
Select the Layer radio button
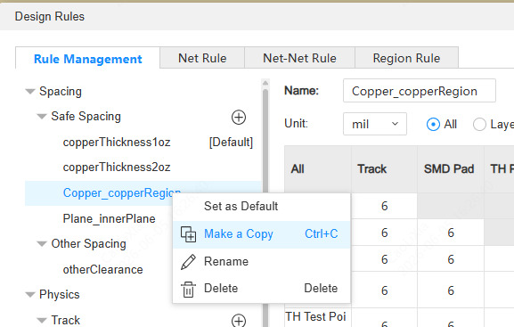click(479, 125)
